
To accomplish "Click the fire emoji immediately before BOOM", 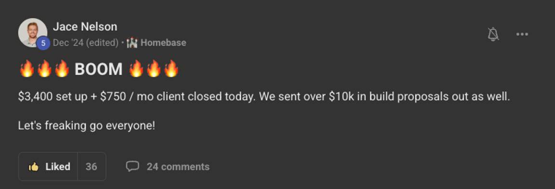I will coord(62,69).
